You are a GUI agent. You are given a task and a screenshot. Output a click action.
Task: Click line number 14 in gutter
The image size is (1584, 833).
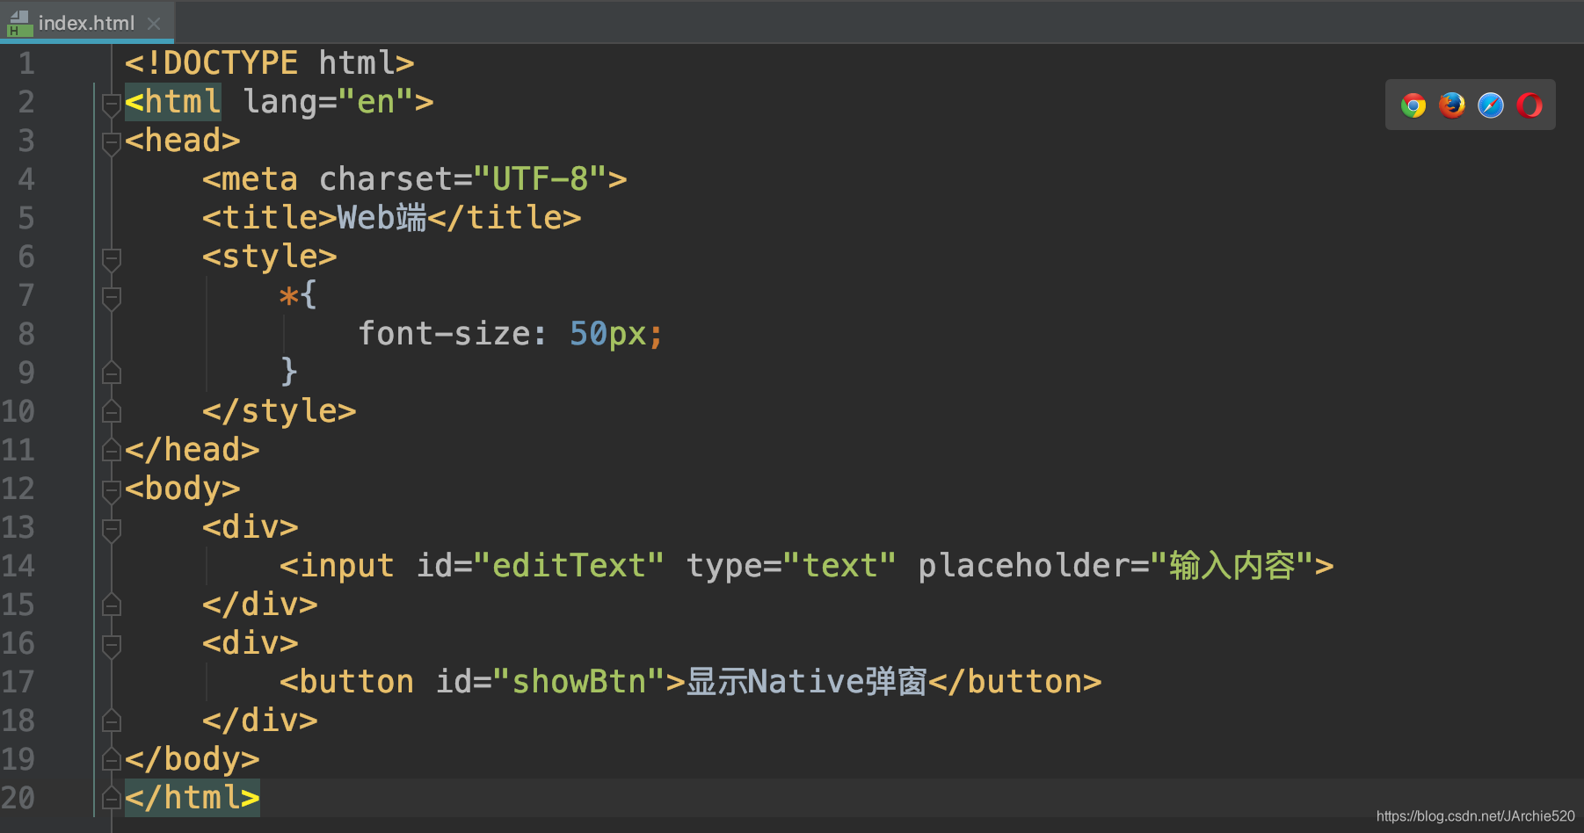point(18,566)
